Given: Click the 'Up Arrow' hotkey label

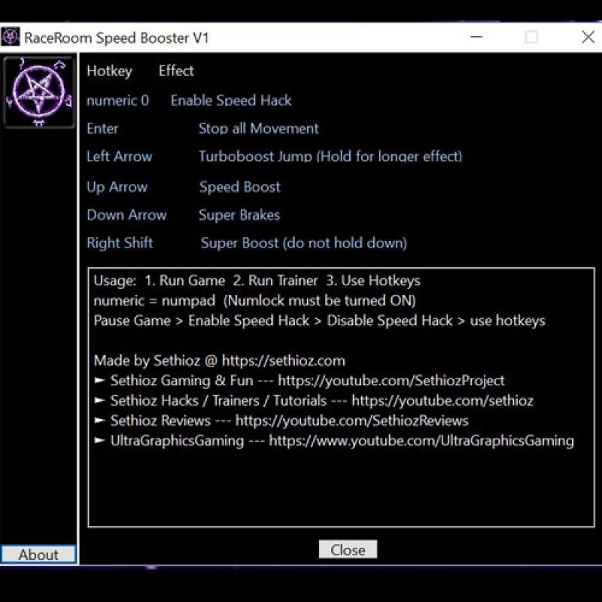Looking at the screenshot, I should click(x=117, y=187).
